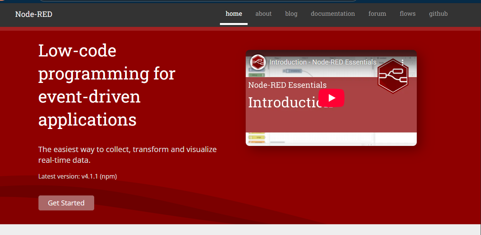Go to the Node-RED forum
Viewport: 481px width, 235px height.
pyautogui.click(x=377, y=13)
